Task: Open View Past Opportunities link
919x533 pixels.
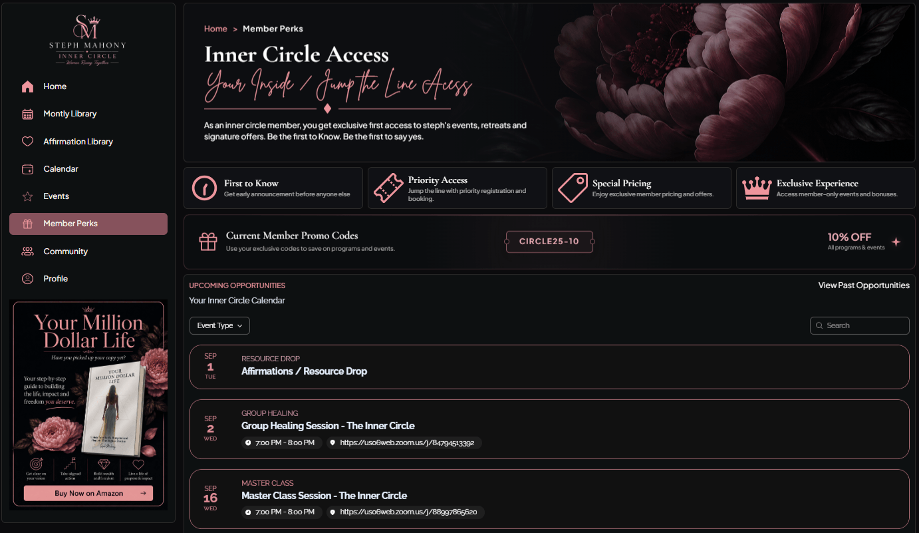Action: 864,285
